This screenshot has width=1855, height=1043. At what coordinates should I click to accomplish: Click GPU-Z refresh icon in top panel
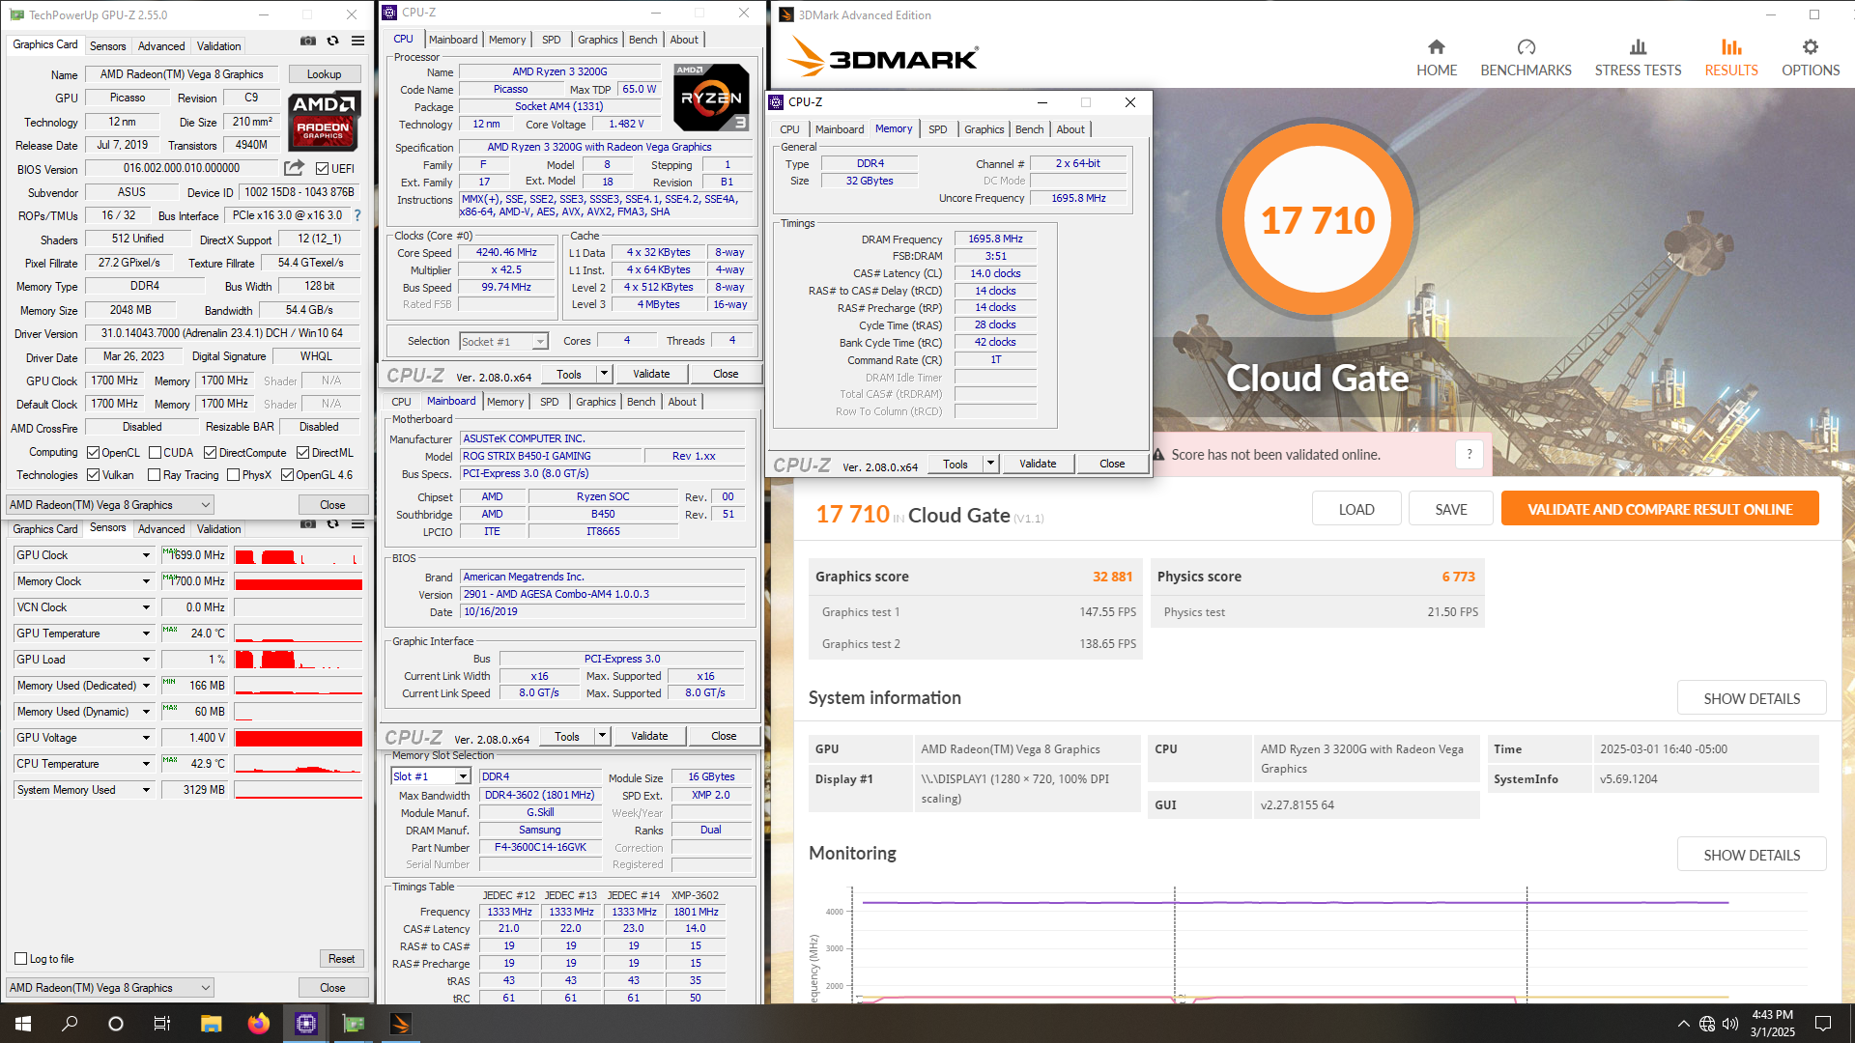point(332,42)
